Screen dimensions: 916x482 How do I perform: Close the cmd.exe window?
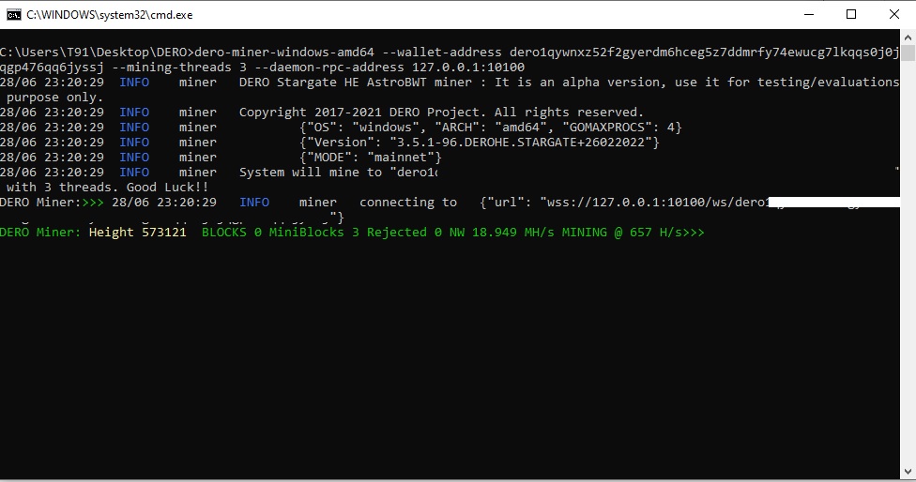coord(893,15)
